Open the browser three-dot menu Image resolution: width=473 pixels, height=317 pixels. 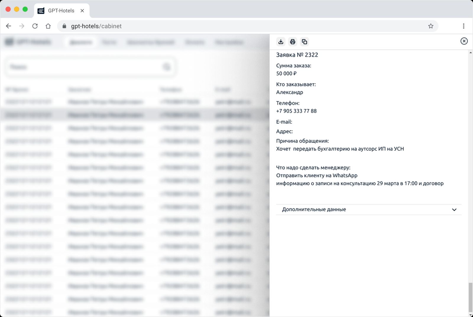pyautogui.click(x=463, y=26)
